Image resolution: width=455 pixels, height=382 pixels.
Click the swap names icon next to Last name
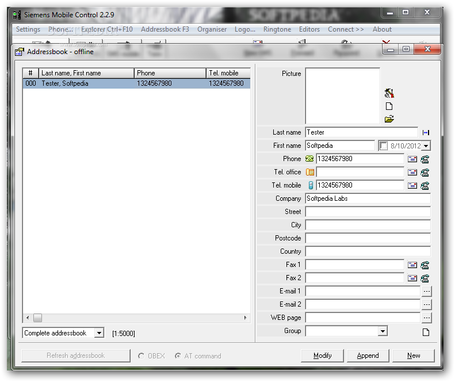pyautogui.click(x=426, y=133)
